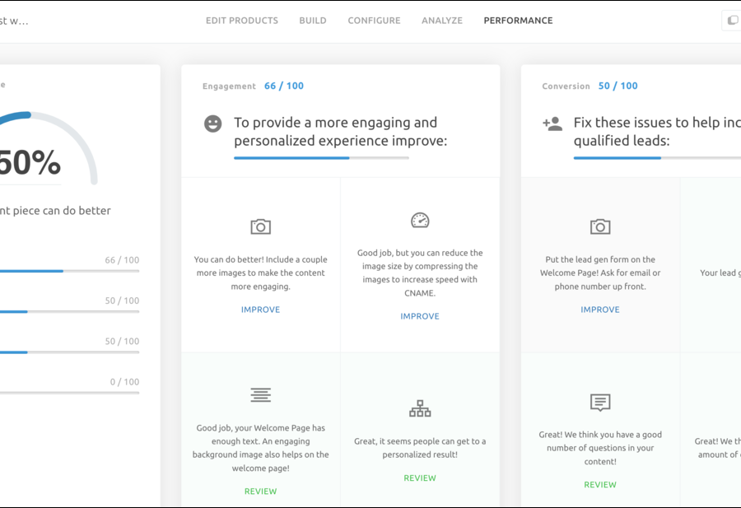Click Improve under the add more images tip
The width and height of the screenshot is (741, 508).
click(260, 310)
